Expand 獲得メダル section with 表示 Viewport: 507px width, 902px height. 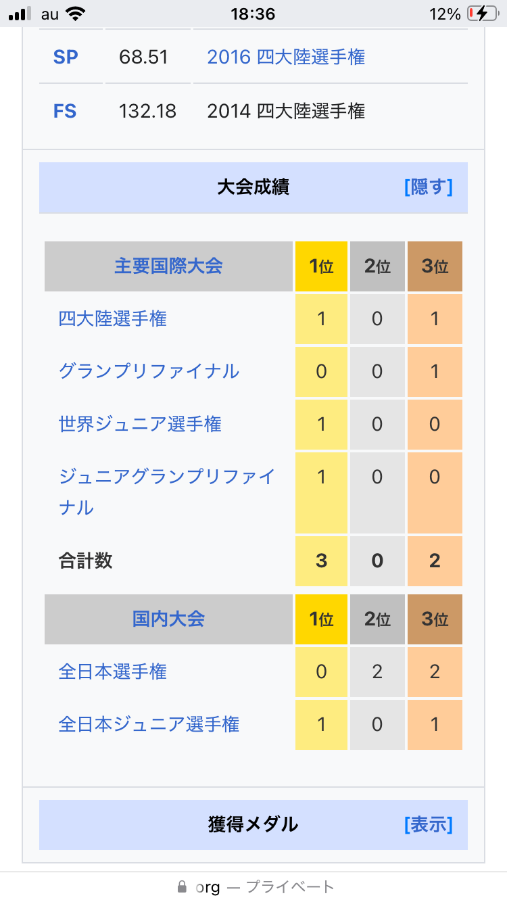click(x=428, y=824)
